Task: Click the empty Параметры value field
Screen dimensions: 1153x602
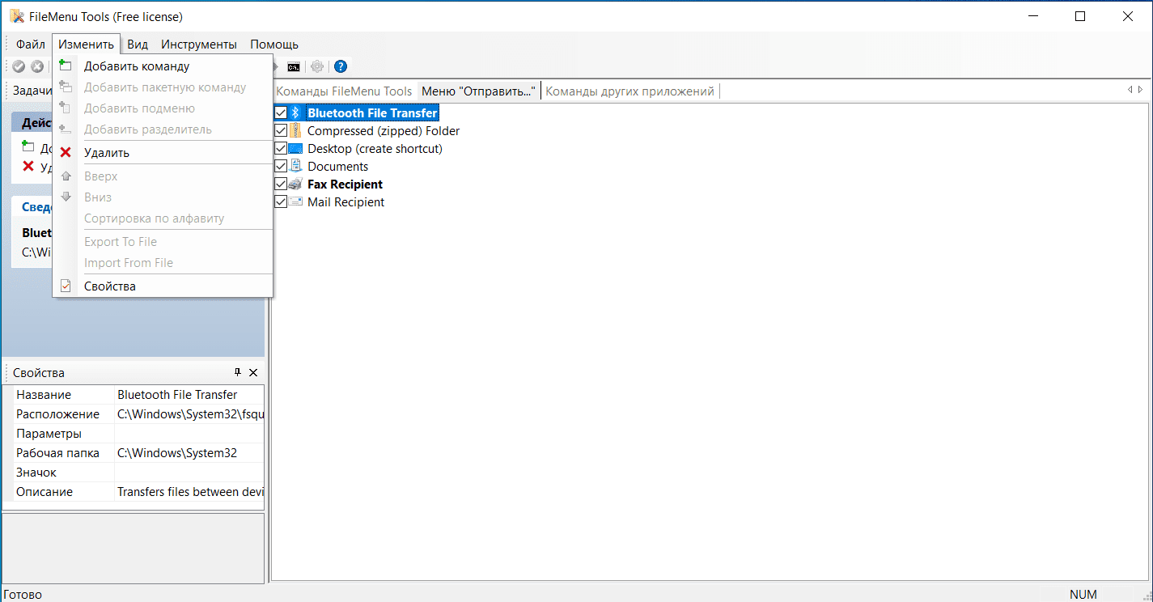Action: pos(189,434)
